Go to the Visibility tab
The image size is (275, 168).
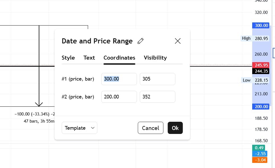pos(155,58)
